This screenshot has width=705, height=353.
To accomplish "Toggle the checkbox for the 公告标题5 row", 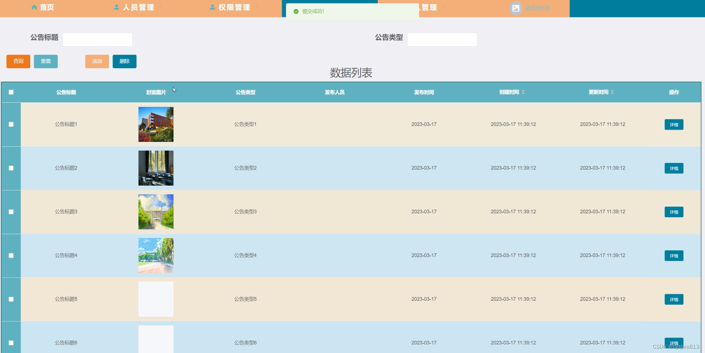I will point(11,299).
